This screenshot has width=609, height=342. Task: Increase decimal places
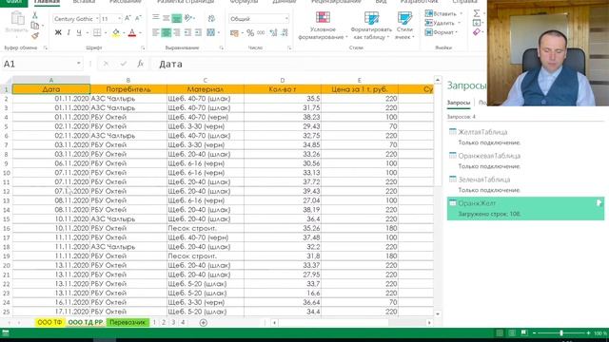click(273, 33)
